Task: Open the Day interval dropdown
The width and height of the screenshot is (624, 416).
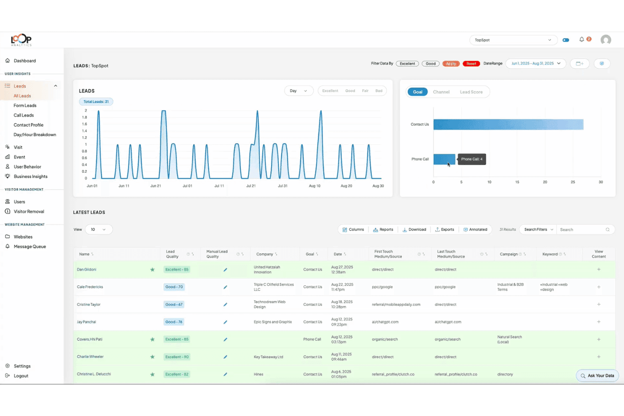Action: point(299,91)
